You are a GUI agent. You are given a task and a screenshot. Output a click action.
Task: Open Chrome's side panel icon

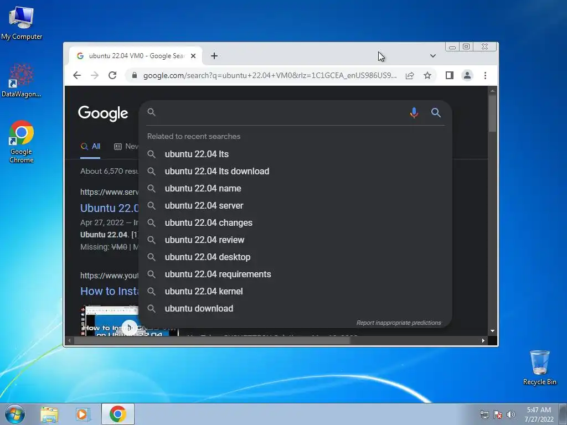450,75
